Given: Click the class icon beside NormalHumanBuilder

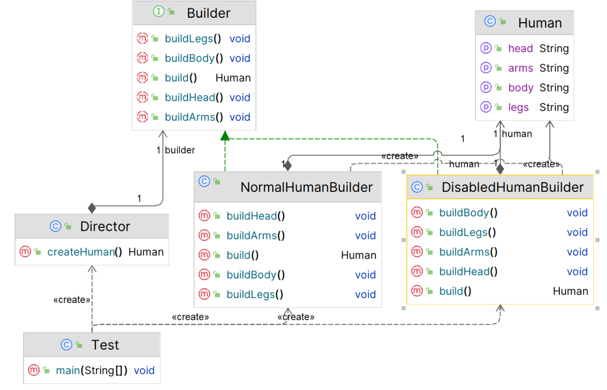Looking at the screenshot, I should (204, 181).
